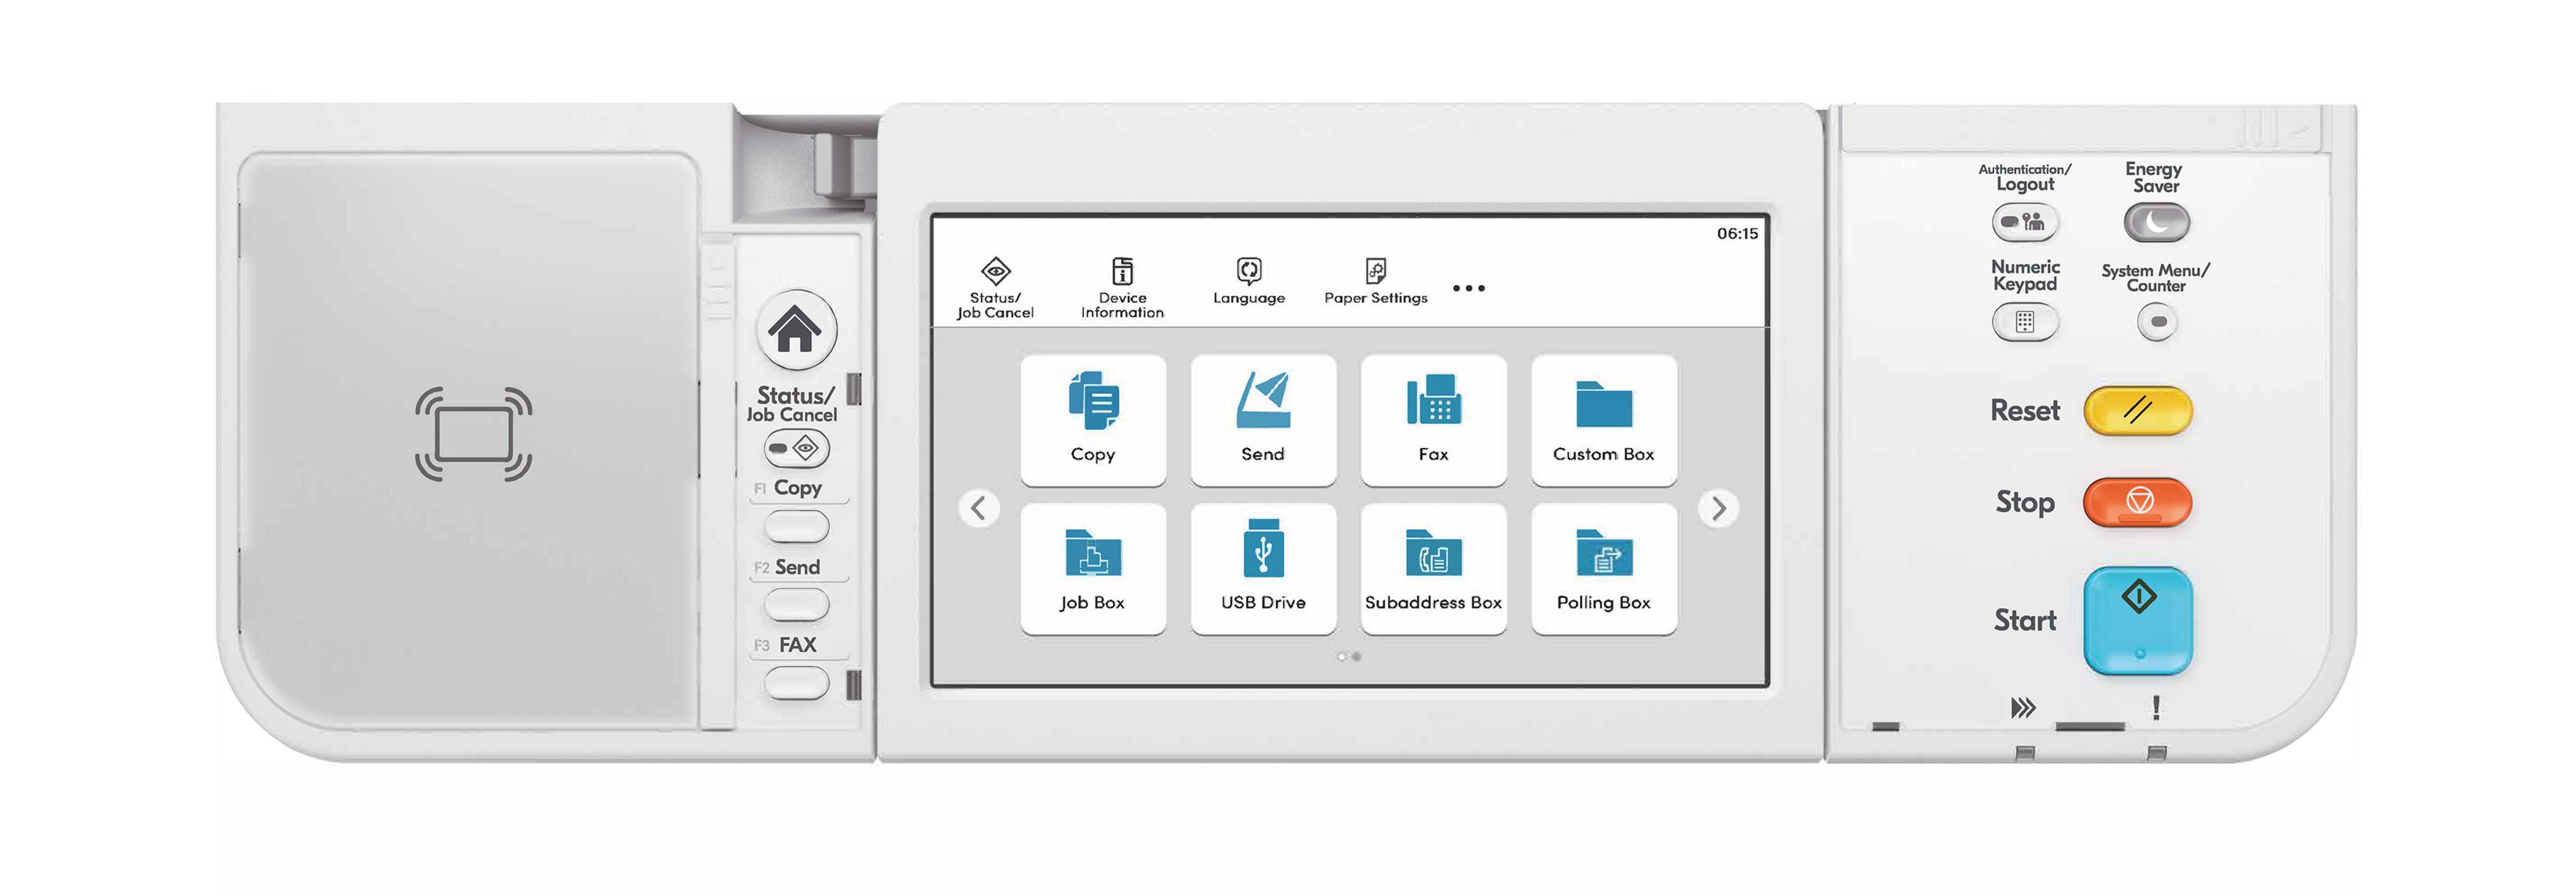The width and height of the screenshot is (2576, 890).
Task: Open Device Information from the top bar
Action: [x=1120, y=285]
